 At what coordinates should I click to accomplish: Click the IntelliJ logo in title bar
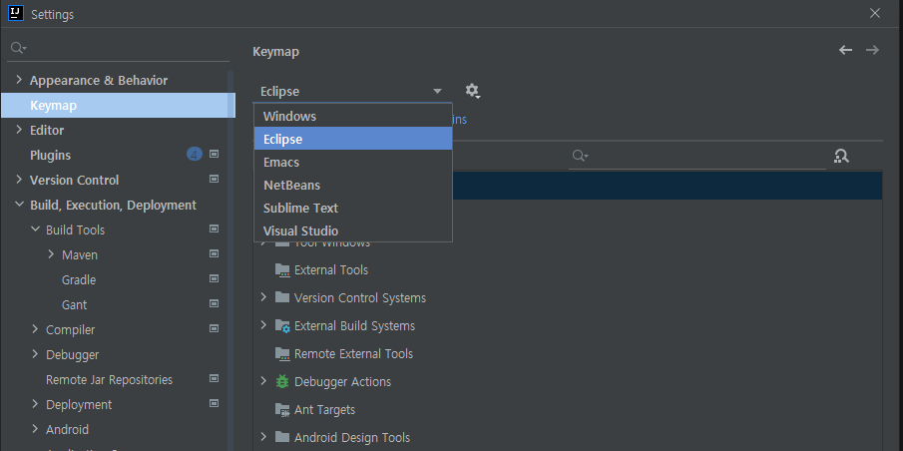(x=16, y=13)
